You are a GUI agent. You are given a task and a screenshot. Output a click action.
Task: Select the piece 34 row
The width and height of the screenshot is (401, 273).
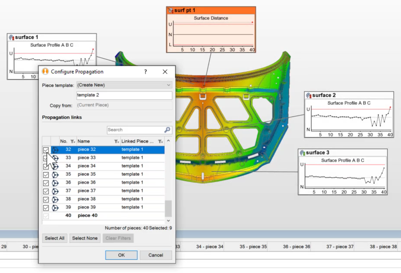point(103,166)
